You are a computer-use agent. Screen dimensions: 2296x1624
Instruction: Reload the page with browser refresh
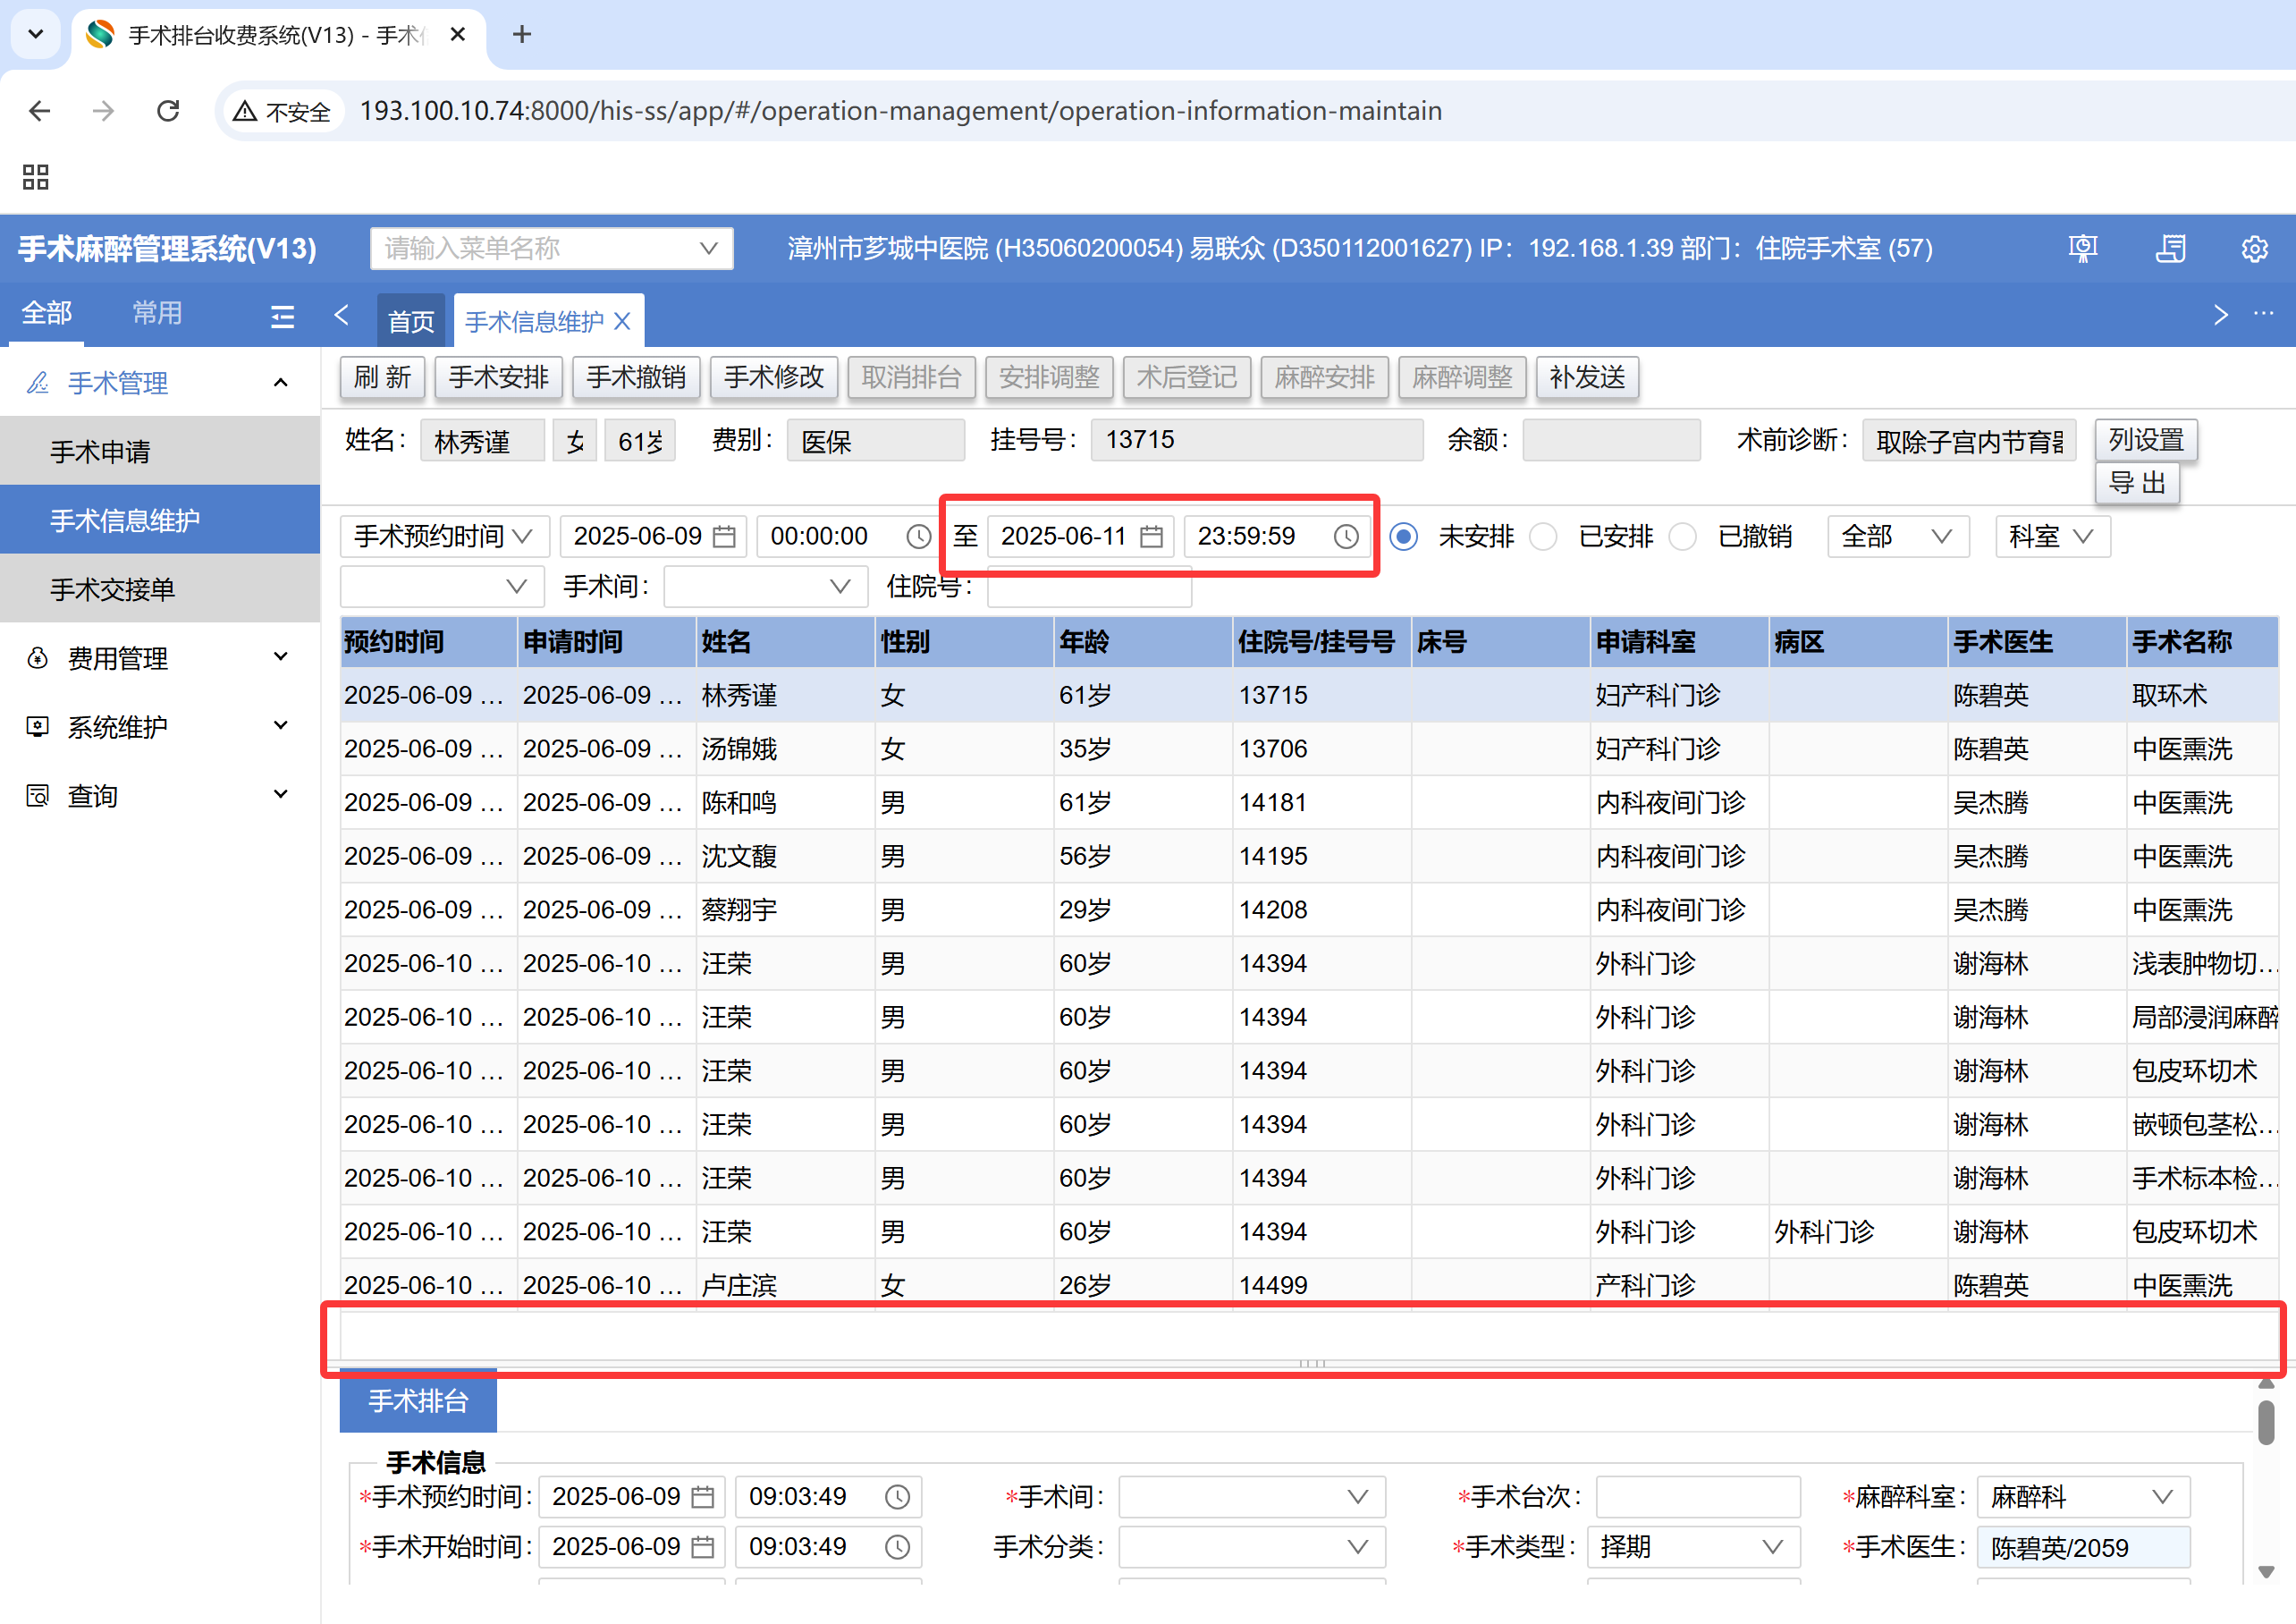[x=168, y=111]
